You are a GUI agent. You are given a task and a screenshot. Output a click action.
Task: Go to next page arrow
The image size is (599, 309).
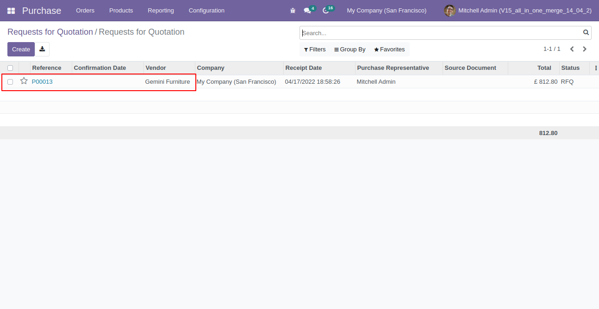tap(585, 49)
